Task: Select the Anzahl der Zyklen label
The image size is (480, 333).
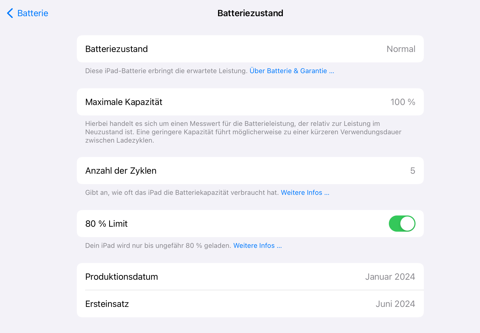Action: 121,171
